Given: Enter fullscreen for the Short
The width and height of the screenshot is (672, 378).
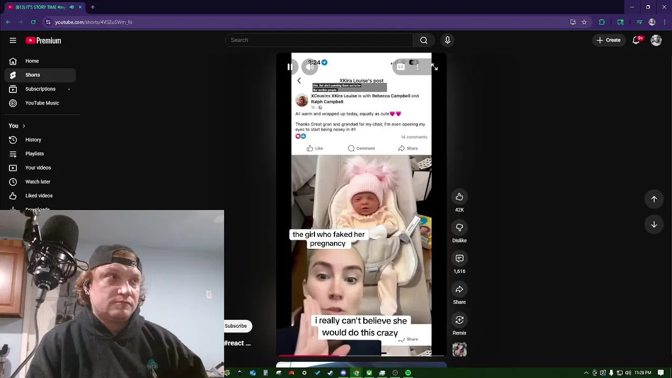Looking at the screenshot, I should [434, 67].
